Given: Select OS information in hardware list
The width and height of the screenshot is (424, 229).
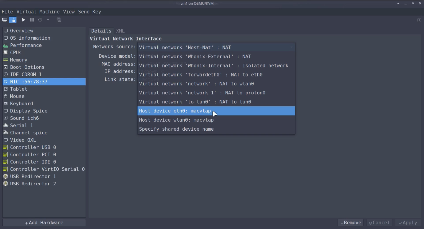Looking at the screenshot, I should coord(44,38).
